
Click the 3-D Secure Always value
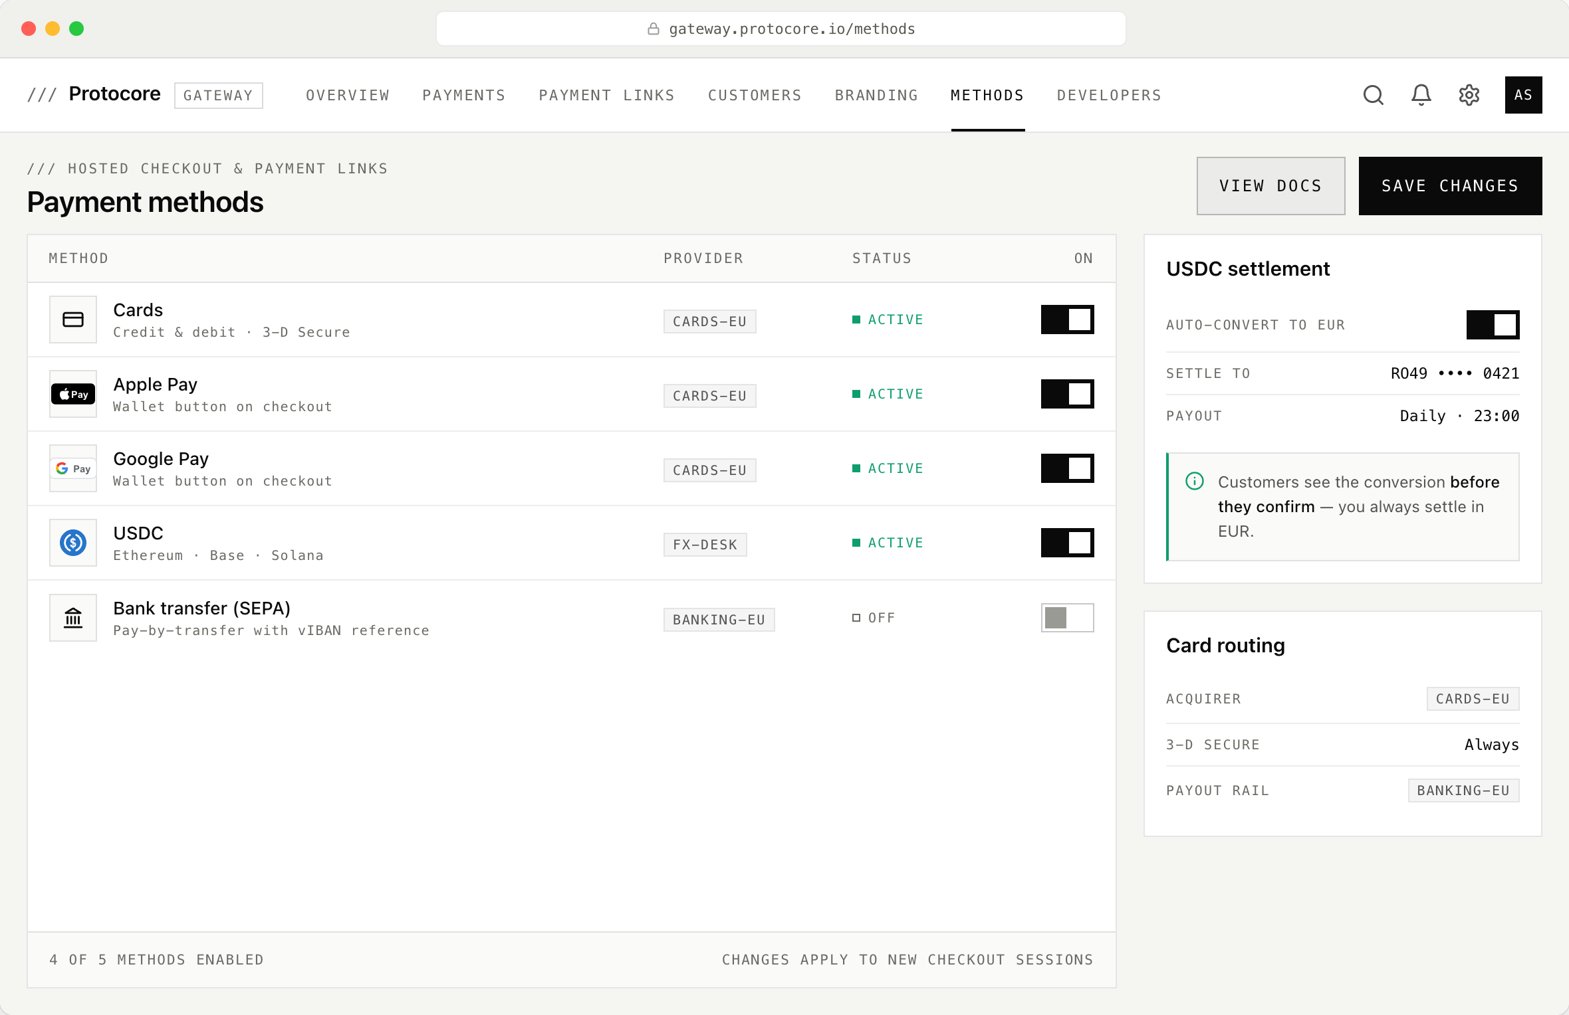1491,745
